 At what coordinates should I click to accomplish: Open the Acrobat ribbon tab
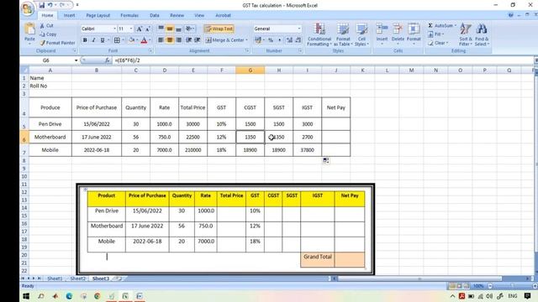(223, 15)
